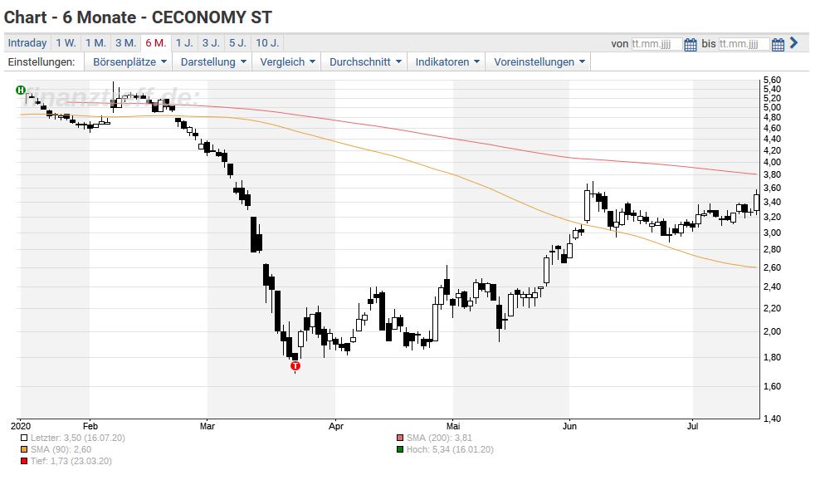Click the red Tief legend swatch
820x480 pixels.
tap(24, 461)
